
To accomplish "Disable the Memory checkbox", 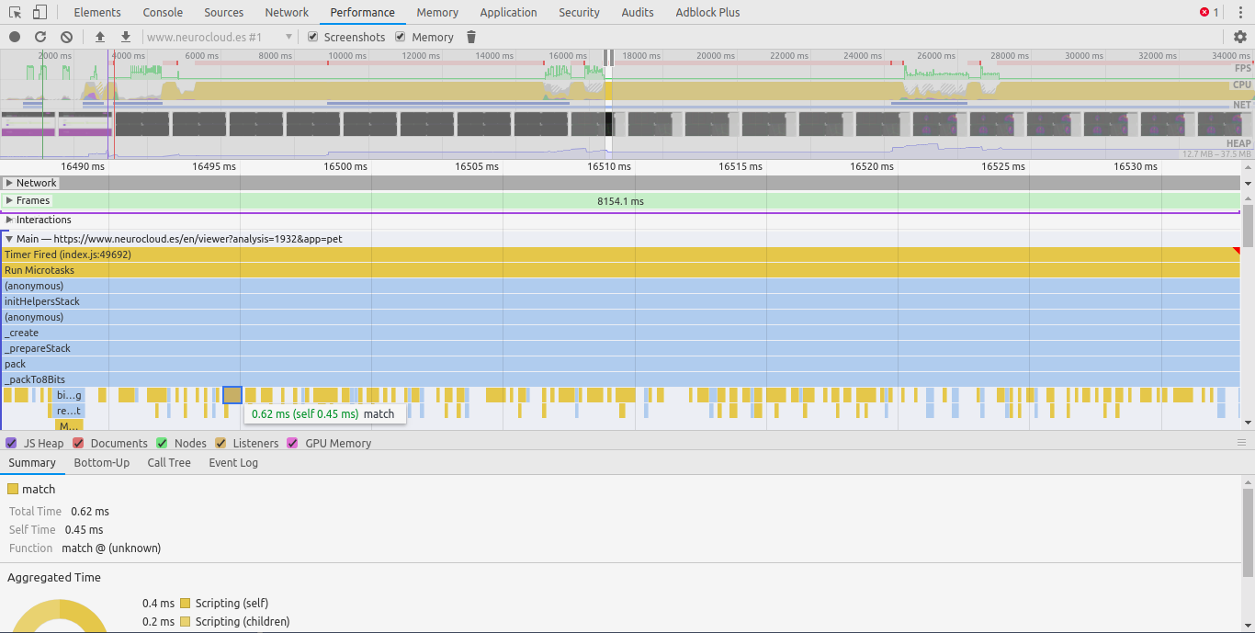I will pyautogui.click(x=399, y=37).
